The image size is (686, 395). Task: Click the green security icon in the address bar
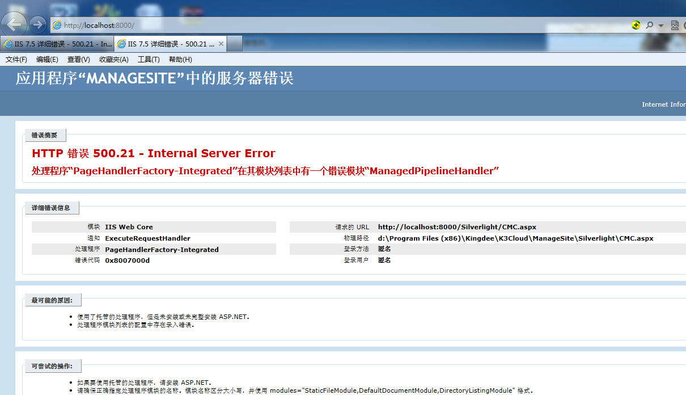click(x=636, y=25)
